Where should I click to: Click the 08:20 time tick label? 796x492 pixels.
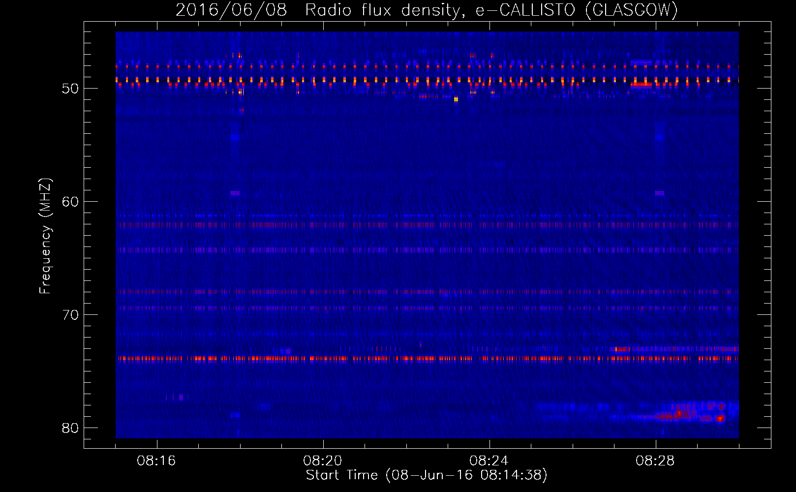323,461
